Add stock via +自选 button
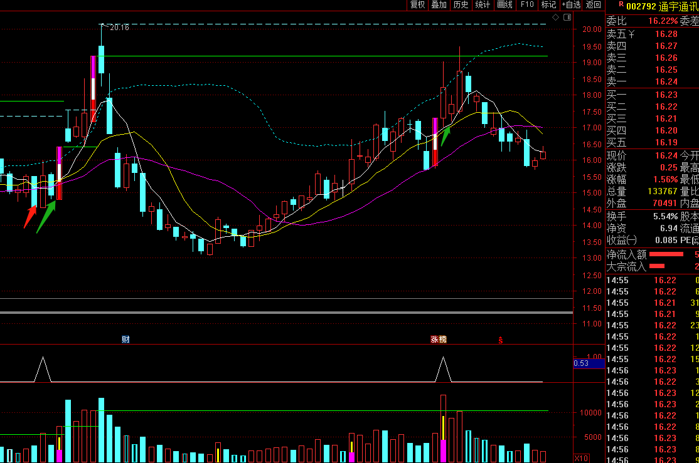The height and width of the screenshot is (463, 699). [x=571, y=4]
